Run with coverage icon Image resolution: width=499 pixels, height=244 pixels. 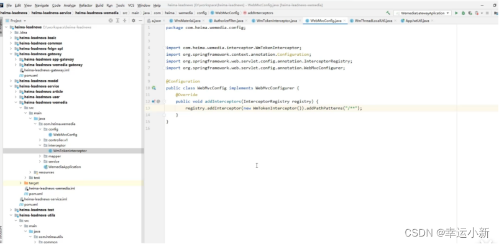pyautogui.click(x=470, y=13)
